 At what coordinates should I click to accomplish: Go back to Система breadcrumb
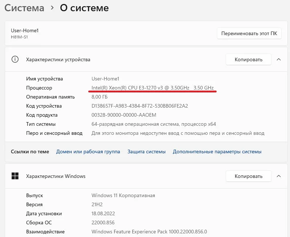(x=24, y=8)
